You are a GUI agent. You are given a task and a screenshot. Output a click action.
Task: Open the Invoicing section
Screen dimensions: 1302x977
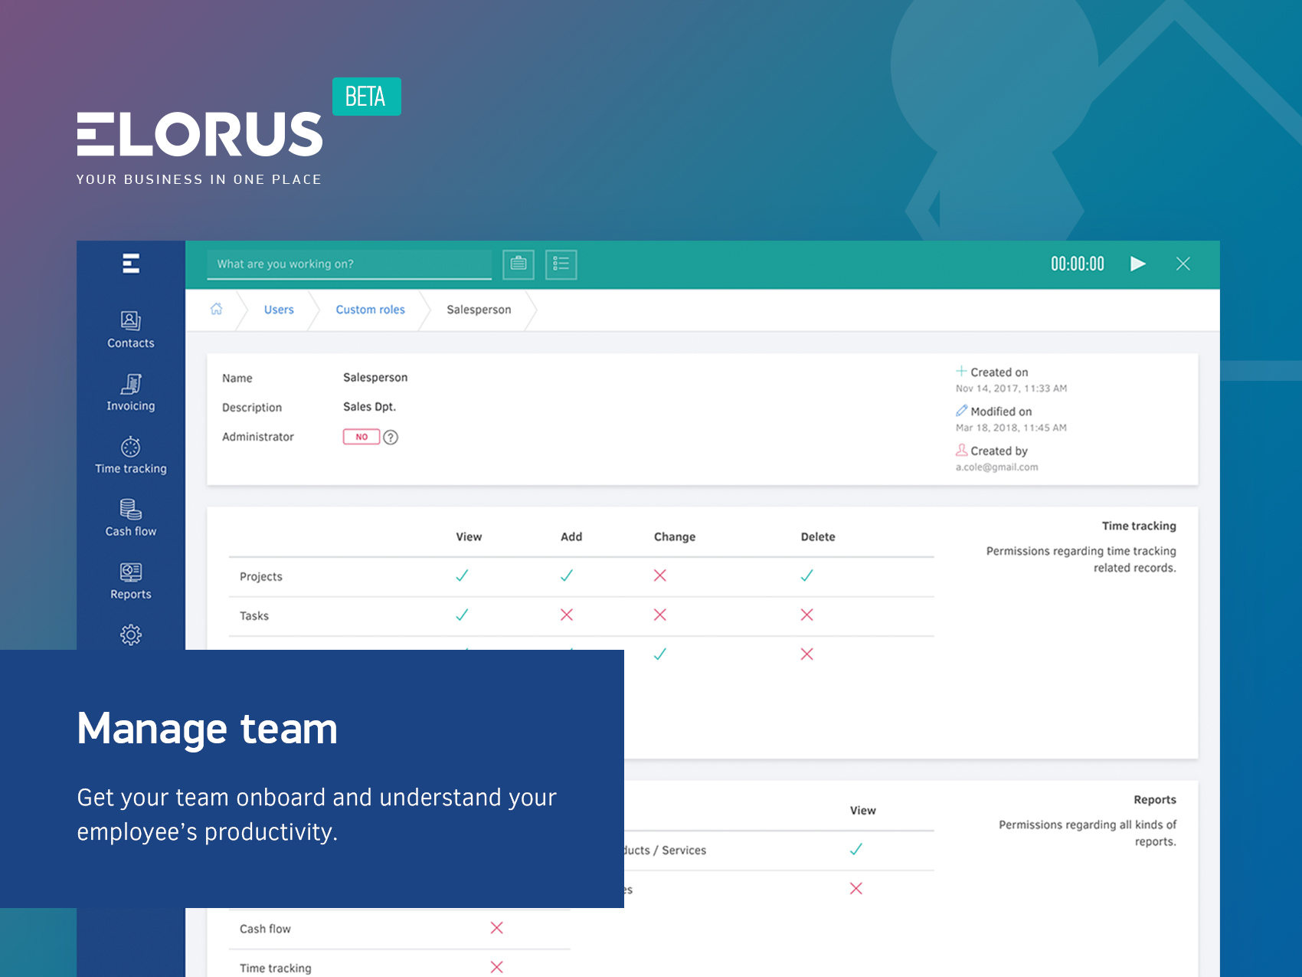pyautogui.click(x=131, y=393)
